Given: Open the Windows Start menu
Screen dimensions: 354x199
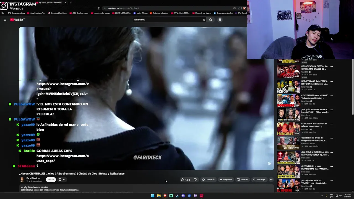Looking at the screenshot, I should [153, 196].
